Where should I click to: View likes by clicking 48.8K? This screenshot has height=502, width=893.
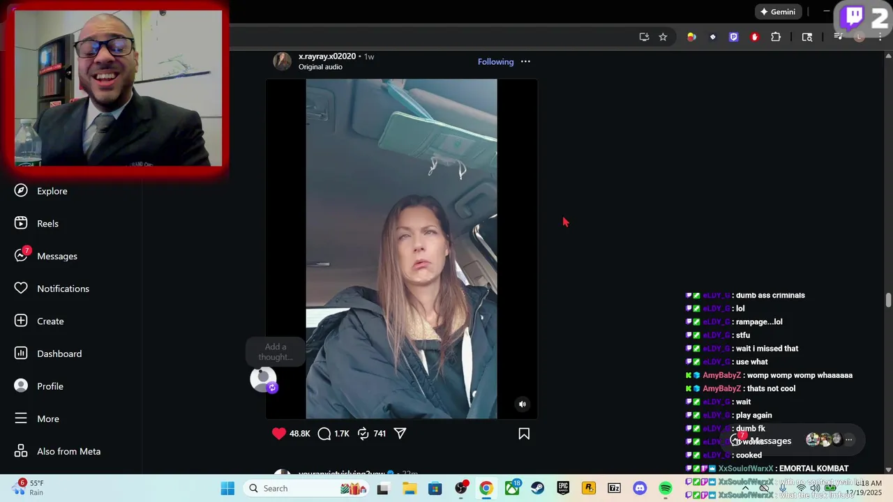tap(299, 434)
